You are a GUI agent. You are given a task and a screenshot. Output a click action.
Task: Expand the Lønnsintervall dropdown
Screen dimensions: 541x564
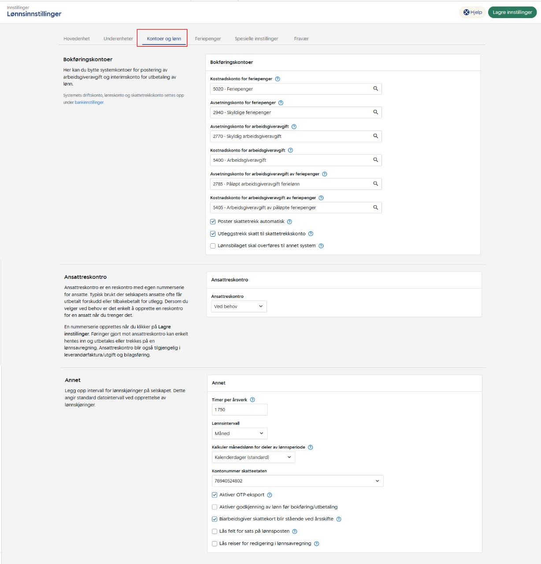(239, 434)
